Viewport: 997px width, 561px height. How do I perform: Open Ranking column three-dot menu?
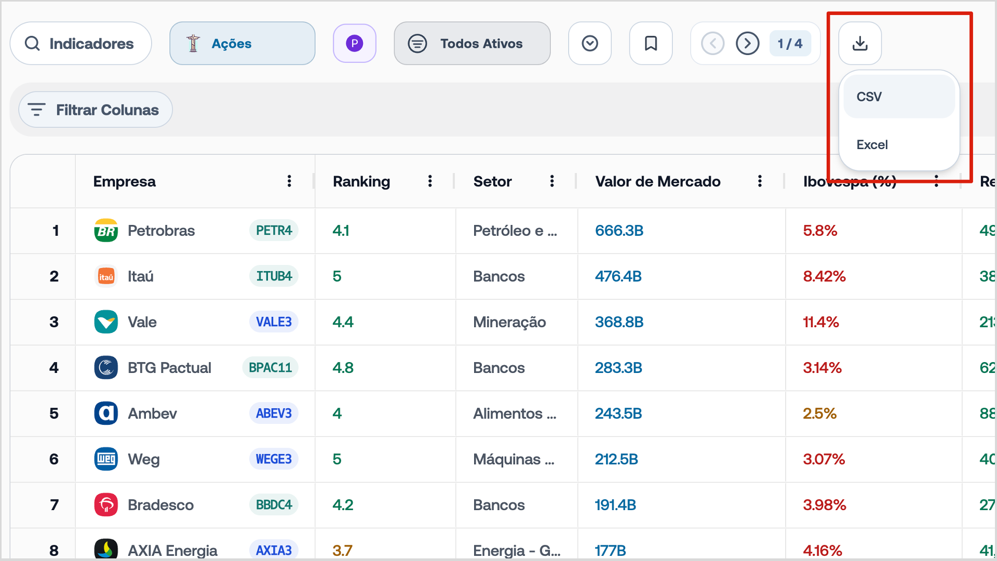(x=430, y=181)
